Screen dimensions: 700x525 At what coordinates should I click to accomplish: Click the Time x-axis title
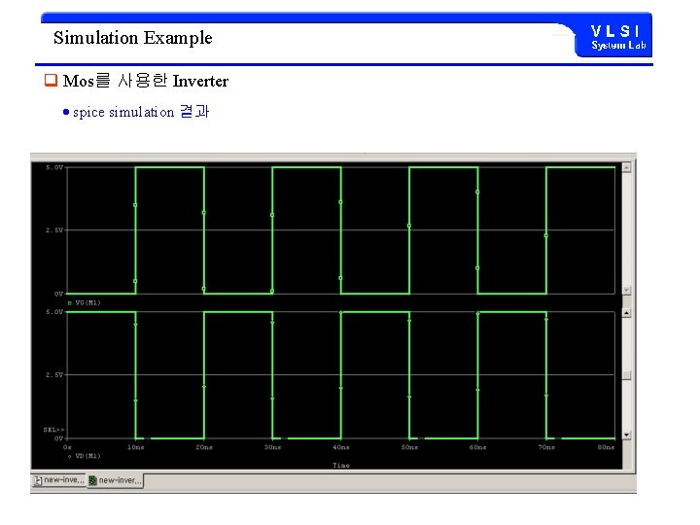pyautogui.click(x=341, y=465)
